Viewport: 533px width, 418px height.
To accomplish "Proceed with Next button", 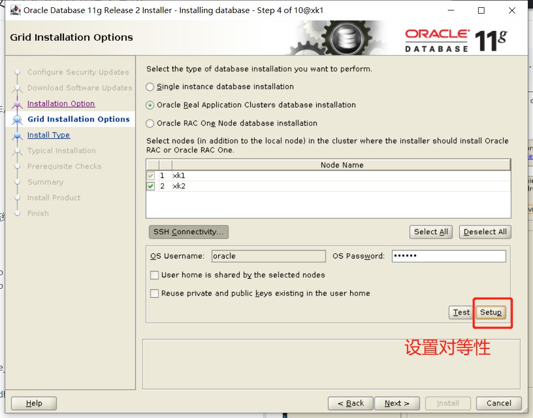I will point(397,403).
